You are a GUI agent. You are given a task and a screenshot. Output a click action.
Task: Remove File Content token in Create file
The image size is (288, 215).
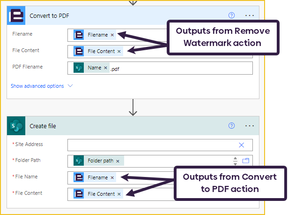[x=119, y=194]
